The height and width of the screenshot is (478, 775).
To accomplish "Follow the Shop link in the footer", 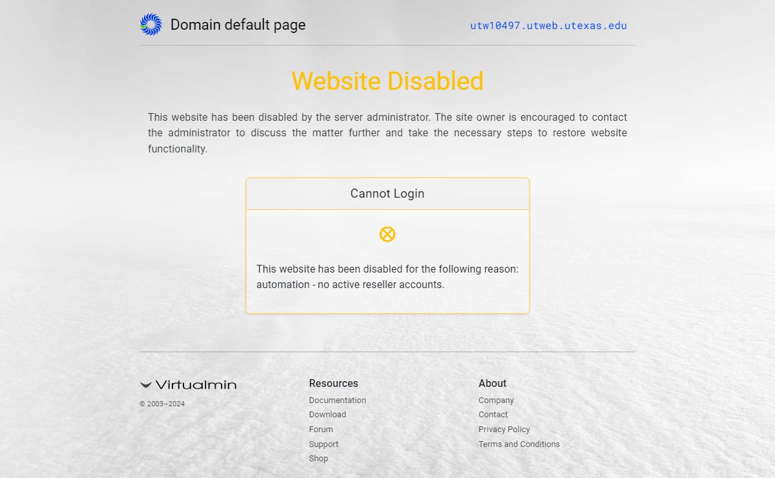I will [x=318, y=459].
